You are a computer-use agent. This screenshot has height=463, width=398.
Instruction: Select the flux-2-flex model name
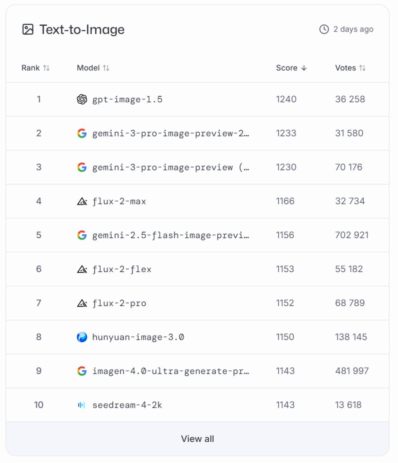pos(122,269)
